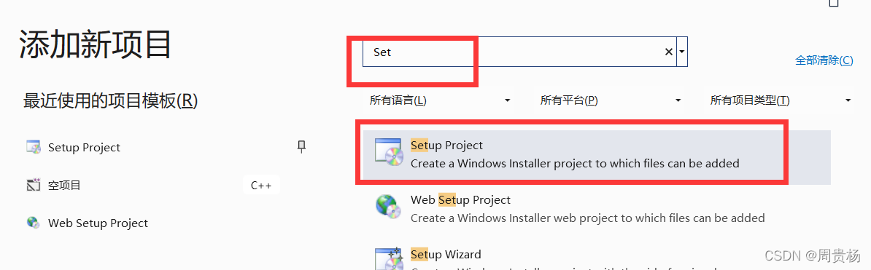Click the Setup Wizard icon in results
The height and width of the screenshot is (270, 871).
[388, 258]
